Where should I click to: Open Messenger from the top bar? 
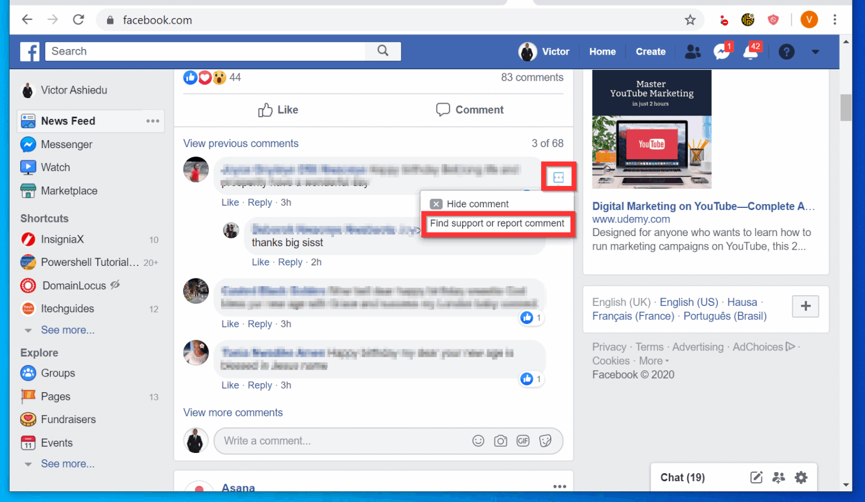pyautogui.click(x=721, y=51)
